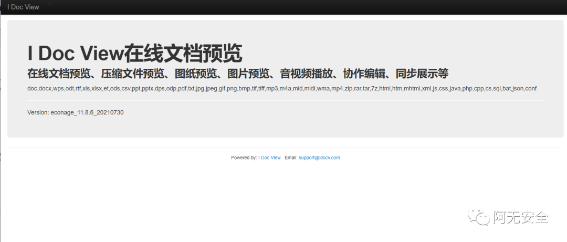Click the subtitle starting with 在线文档预览、压缩文件预览
Screen dimensions: 567x242
238,74
